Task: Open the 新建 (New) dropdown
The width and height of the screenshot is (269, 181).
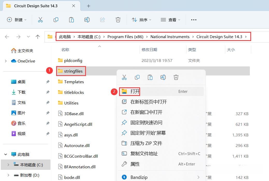Action: pyautogui.click(x=17, y=20)
